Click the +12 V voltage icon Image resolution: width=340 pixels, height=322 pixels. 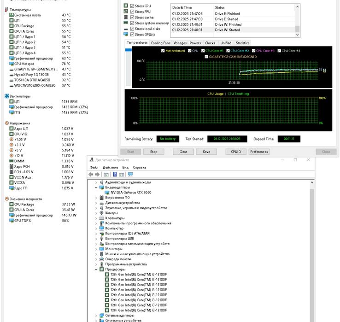[12, 156]
